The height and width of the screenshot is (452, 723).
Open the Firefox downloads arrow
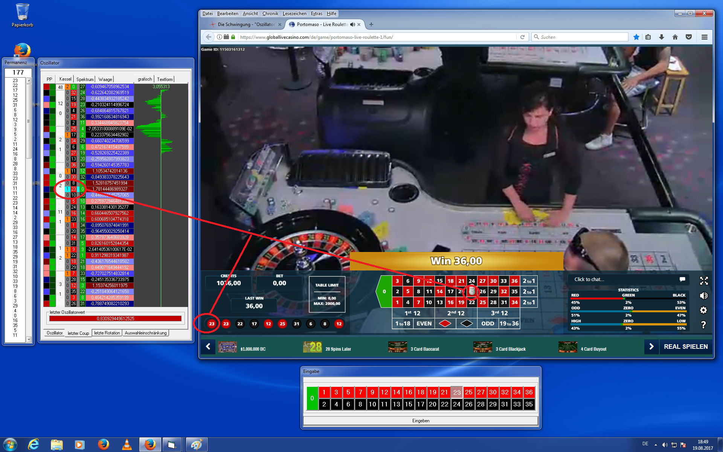click(x=662, y=37)
